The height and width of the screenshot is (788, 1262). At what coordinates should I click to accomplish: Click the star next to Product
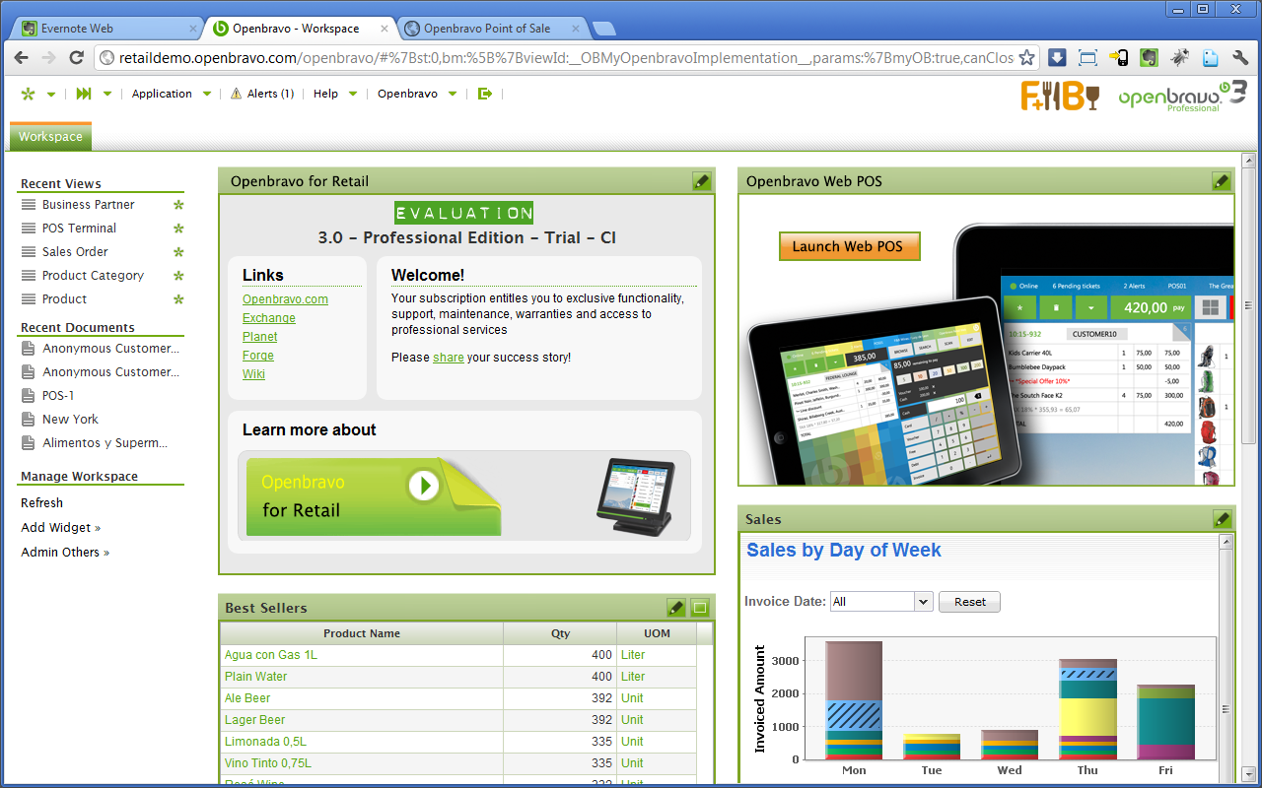point(178,299)
